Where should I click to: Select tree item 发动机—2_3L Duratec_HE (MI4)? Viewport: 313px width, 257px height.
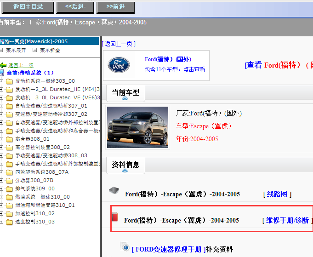tap(57, 89)
